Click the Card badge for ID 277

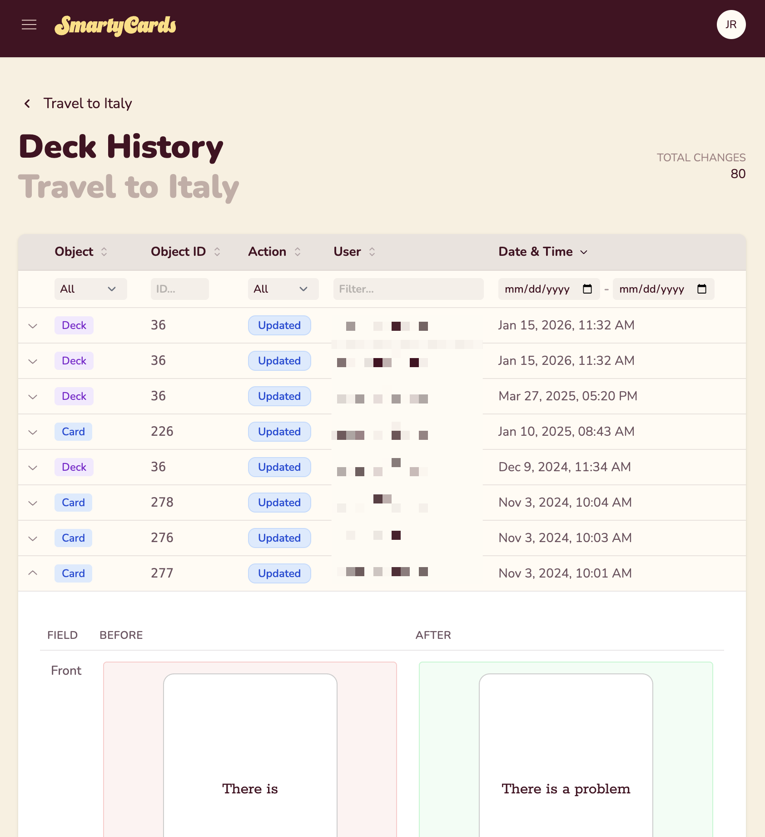(x=73, y=573)
